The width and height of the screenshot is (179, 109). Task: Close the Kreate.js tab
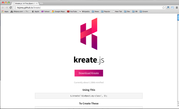(x=37, y=3)
